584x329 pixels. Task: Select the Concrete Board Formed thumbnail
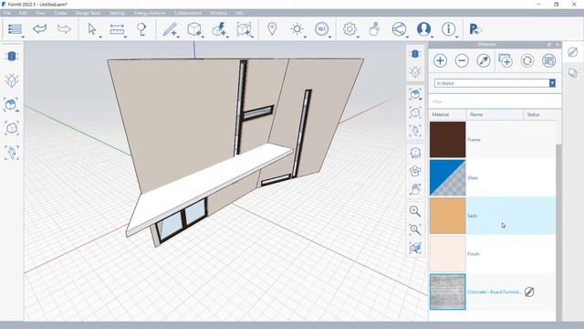[448, 292]
